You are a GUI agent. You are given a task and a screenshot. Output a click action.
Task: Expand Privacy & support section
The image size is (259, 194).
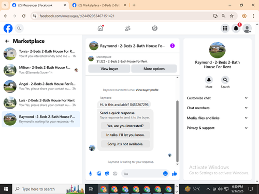coord(217,128)
